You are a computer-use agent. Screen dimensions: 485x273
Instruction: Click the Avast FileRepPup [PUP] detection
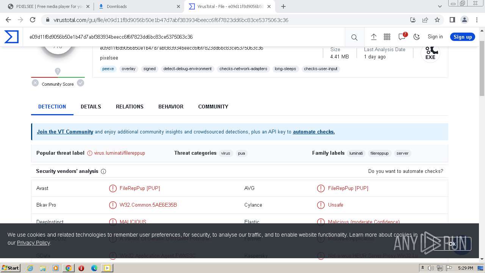click(x=140, y=188)
